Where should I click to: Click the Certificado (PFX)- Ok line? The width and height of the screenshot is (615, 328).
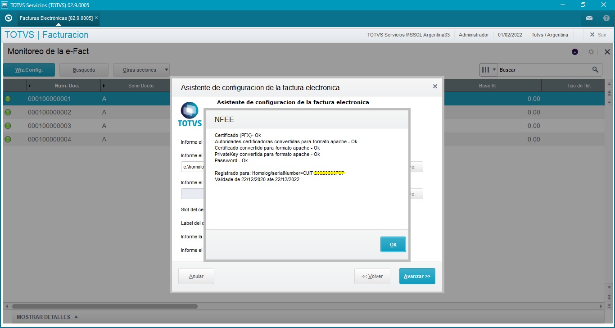(238, 135)
